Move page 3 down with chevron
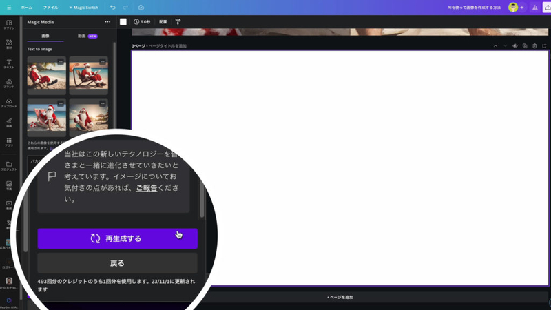551x310 pixels. [x=506, y=46]
